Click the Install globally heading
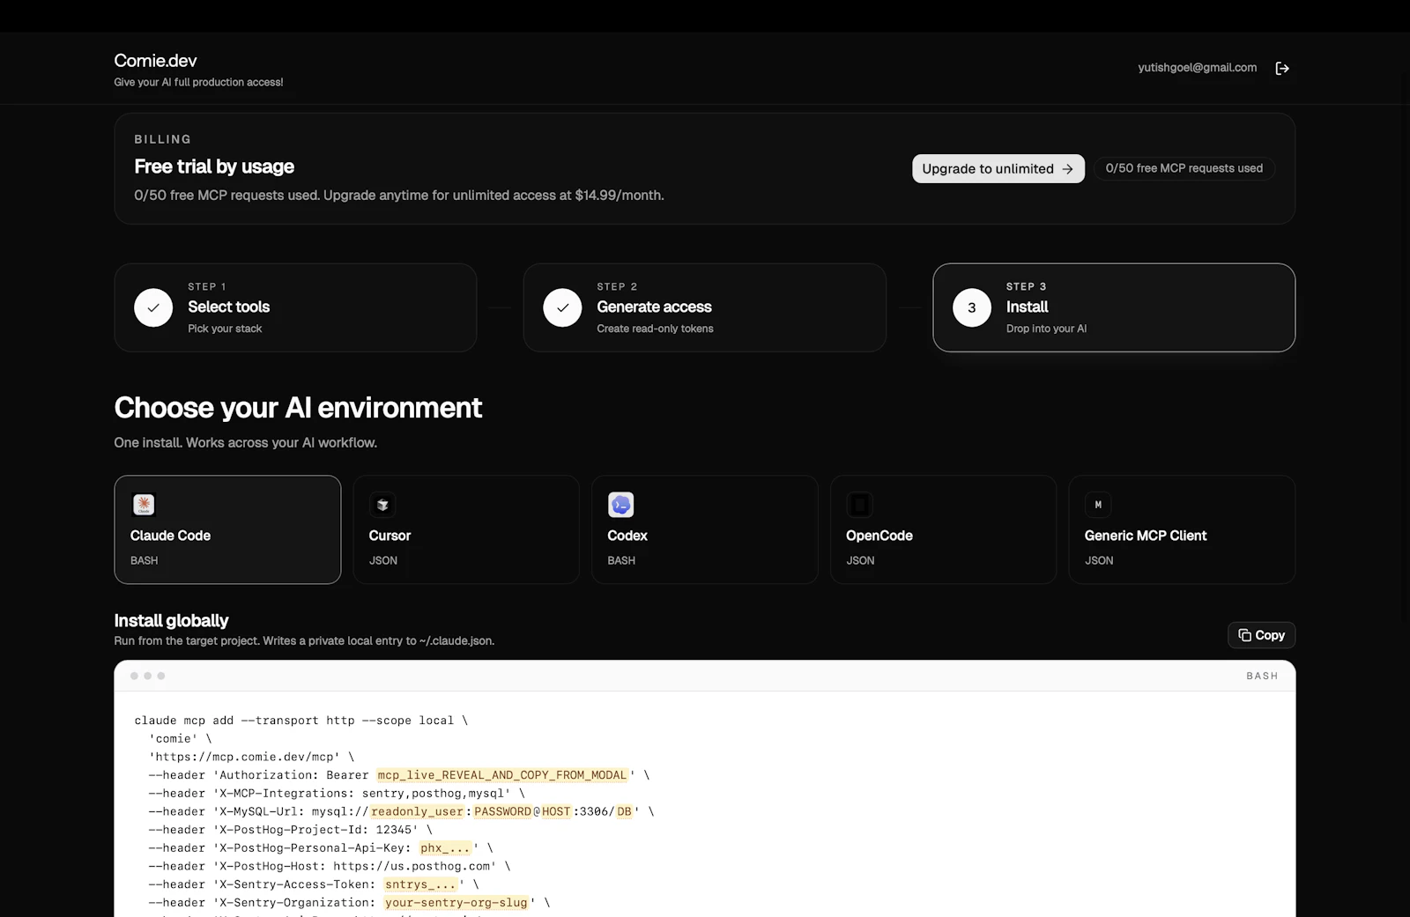The height and width of the screenshot is (917, 1410). [171, 621]
